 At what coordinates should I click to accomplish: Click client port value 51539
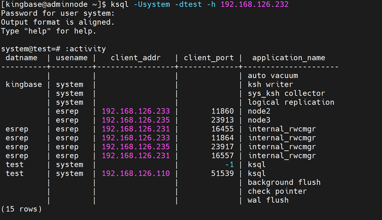tap(223, 174)
